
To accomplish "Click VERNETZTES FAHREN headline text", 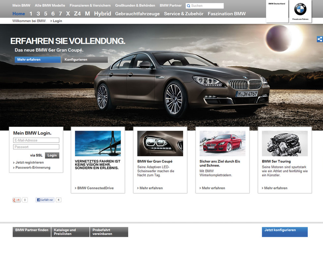I will click(98, 164).
